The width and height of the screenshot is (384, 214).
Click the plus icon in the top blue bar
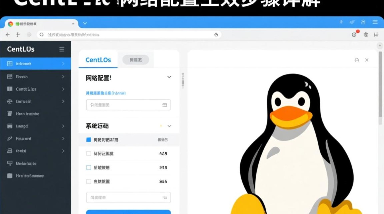click(341, 22)
